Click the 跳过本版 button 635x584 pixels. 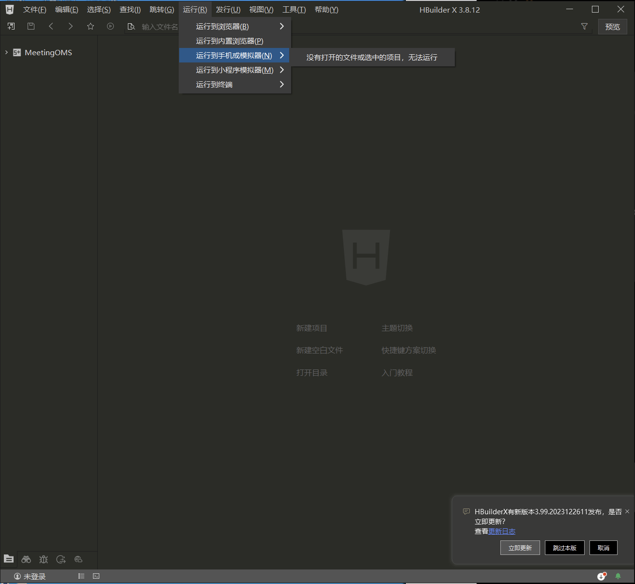[564, 548]
